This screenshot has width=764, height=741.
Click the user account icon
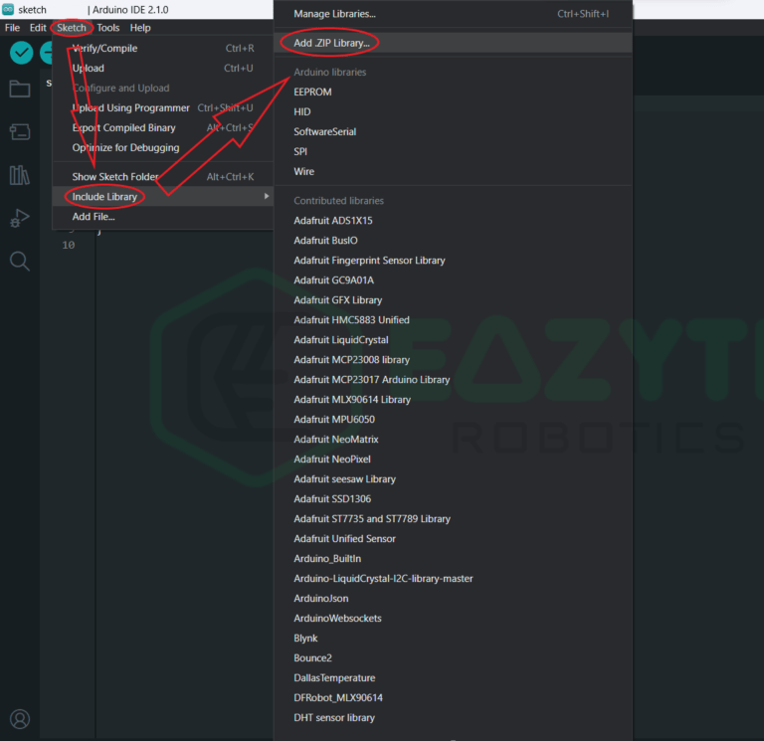click(20, 719)
